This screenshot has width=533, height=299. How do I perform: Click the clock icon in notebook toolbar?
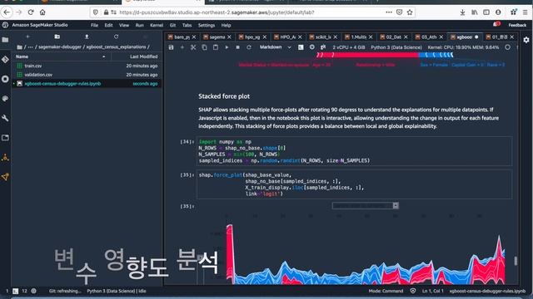click(312, 47)
